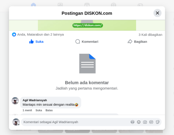Click the Suka thumbs-up button

click(36, 42)
